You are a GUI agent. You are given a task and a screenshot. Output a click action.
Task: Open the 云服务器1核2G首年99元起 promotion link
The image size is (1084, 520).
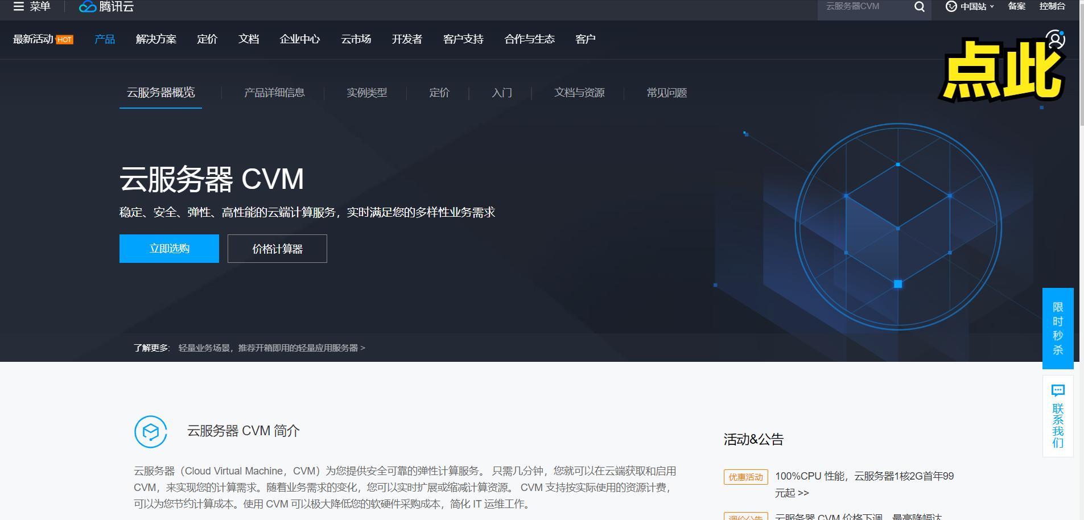pyautogui.click(x=864, y=484)
